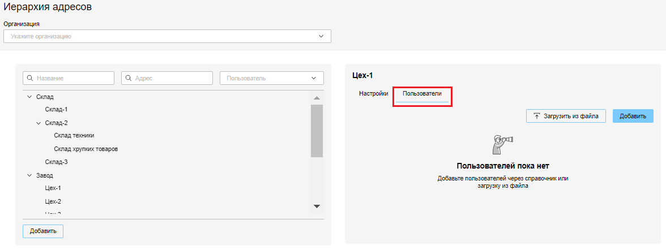
Task: Click the upload icon on Загрузить из файла
Action: tap(536, 116)
